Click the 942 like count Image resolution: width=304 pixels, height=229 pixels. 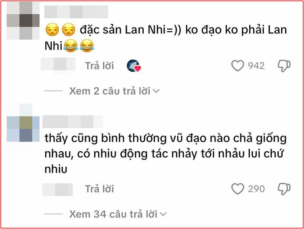[x=256, y=66]
